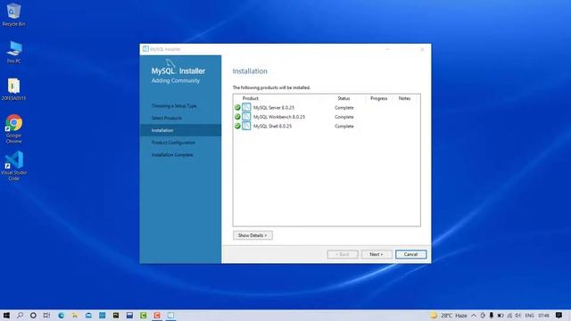This screenshot has width=571, height=321.
Task: Click the MySQL Server 8.0.25 product icon
Action: [246, 107]
